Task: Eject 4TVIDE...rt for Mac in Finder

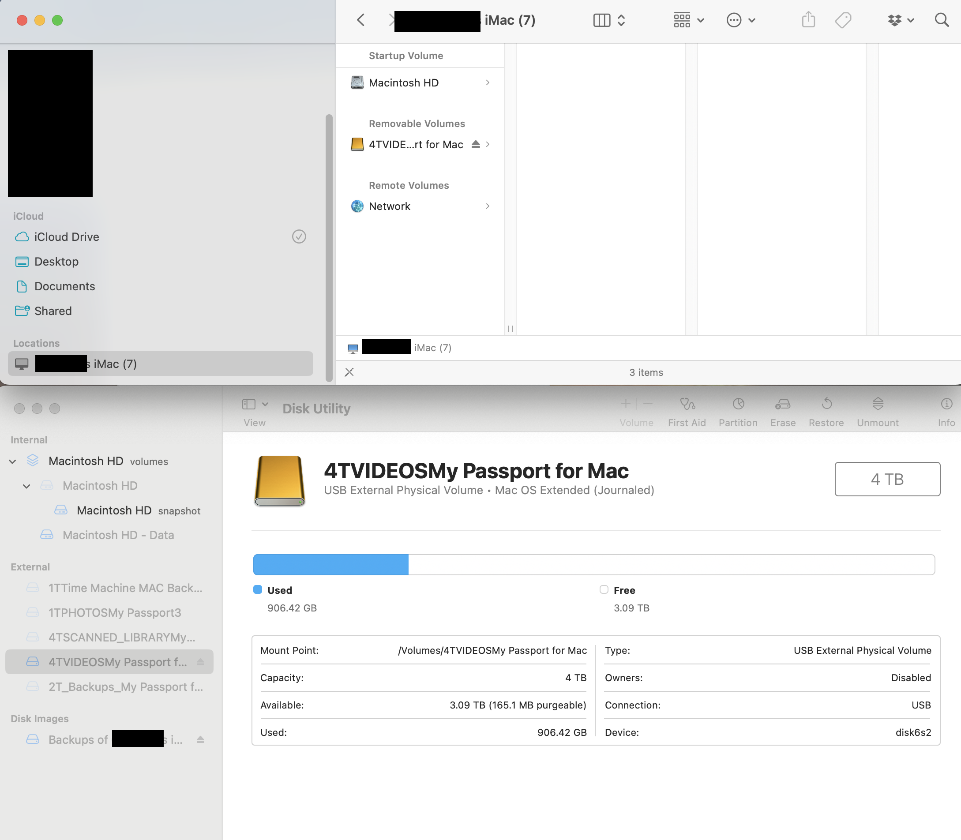Action: pos(475,144)
